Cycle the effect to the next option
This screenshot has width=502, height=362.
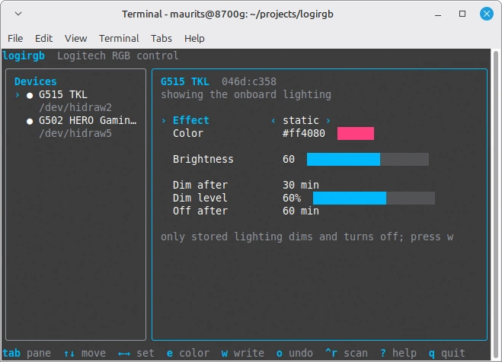[x=328, y=120]
